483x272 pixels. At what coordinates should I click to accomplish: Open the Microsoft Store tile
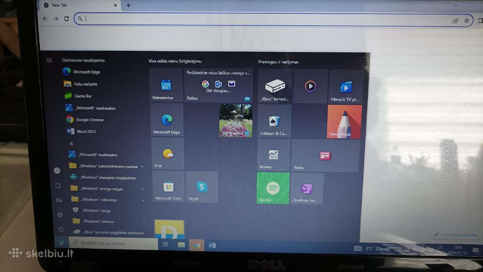168,187
